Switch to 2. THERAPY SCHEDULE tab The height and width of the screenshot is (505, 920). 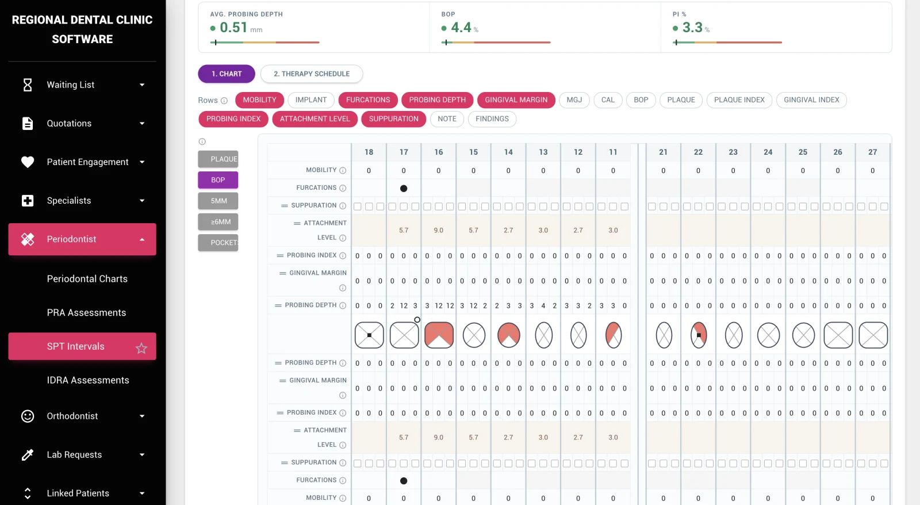(312, 74)
